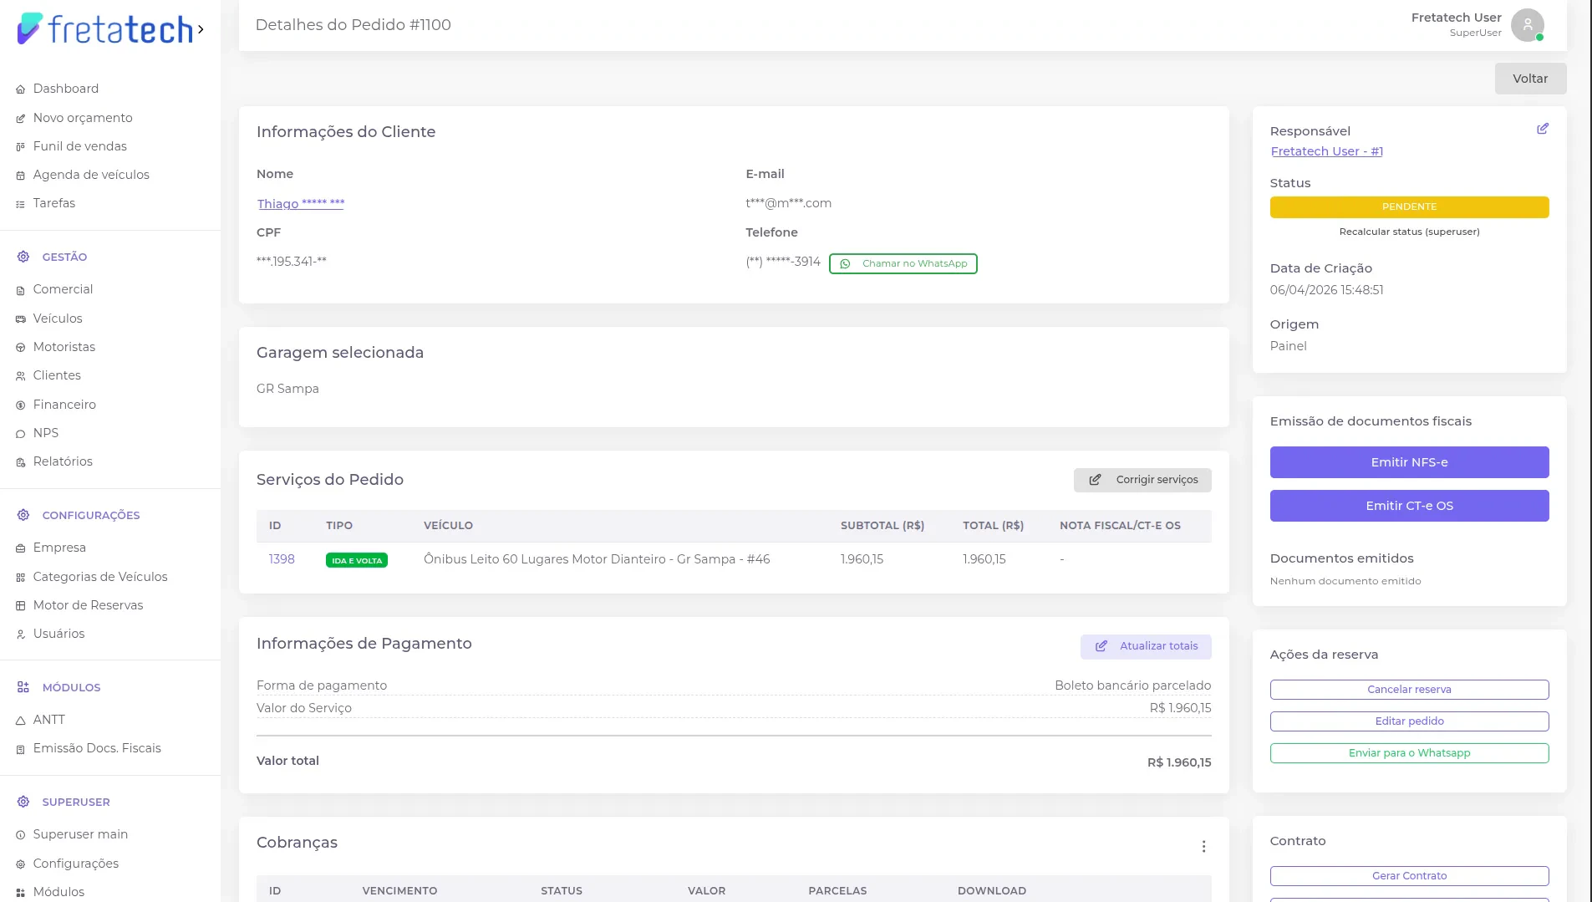Click the VENCIMENTO column header in Cobranças

coord(399,891)
